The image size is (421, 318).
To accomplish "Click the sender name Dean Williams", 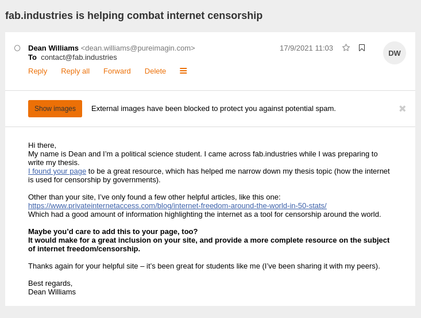I will [53, 48].
